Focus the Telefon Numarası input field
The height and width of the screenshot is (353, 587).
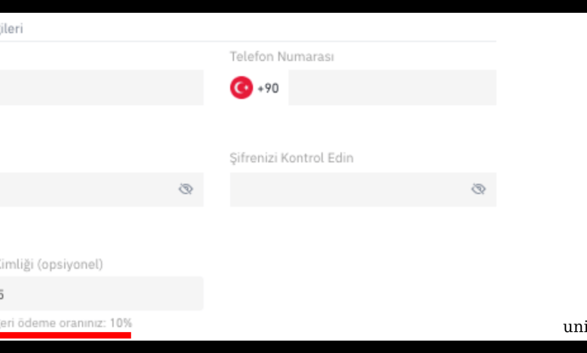[392, 87]
